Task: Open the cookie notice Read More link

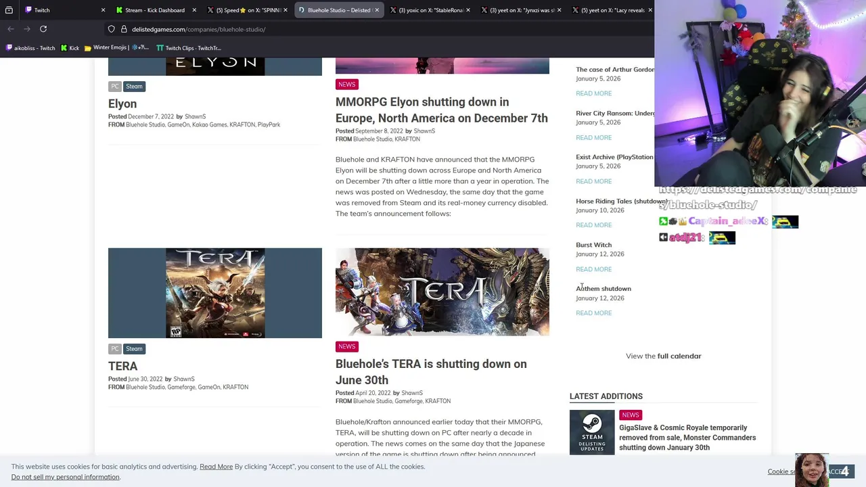Action: (x=216, y=467)
